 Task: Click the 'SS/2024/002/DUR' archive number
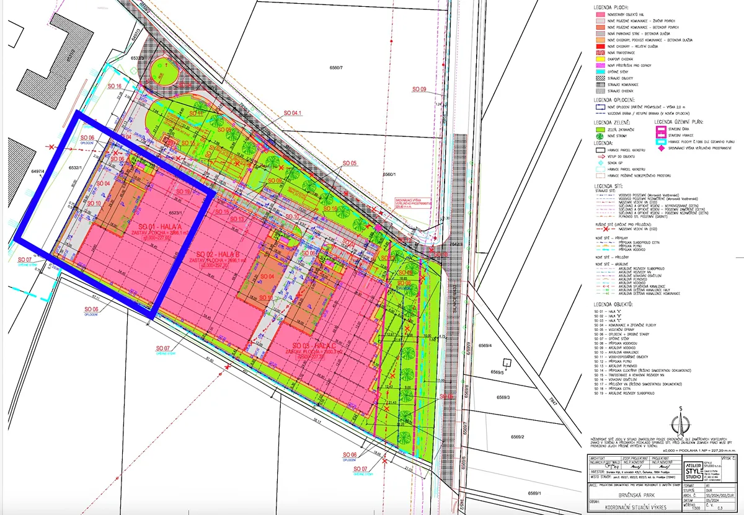pos(720,496)
